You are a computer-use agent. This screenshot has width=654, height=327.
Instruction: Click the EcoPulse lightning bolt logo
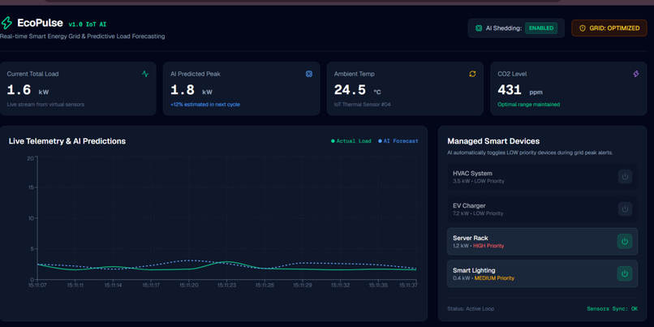[x=6, y=23]
